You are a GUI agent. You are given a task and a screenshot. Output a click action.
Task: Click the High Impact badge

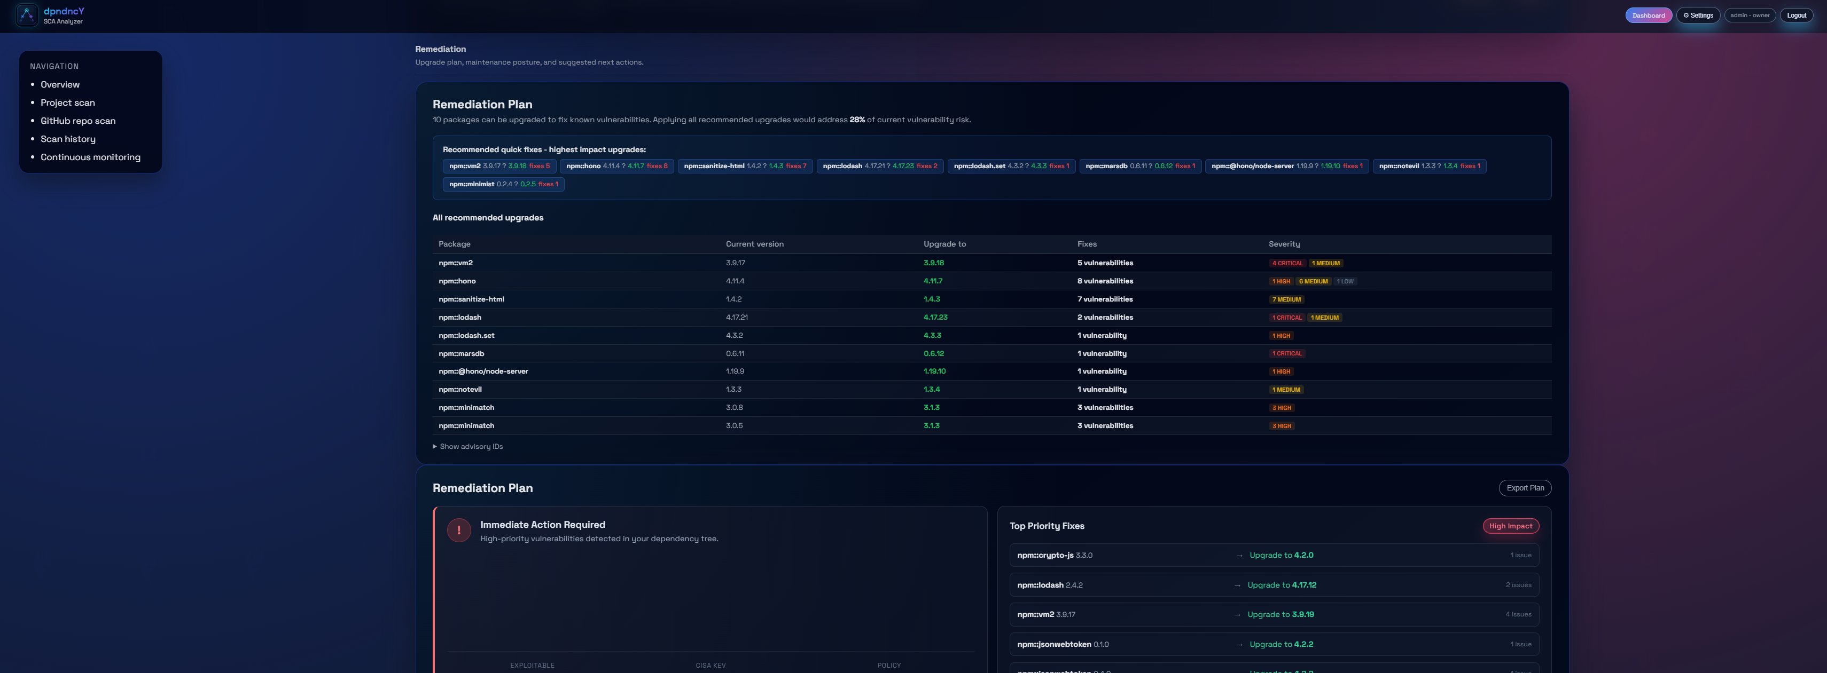pyautogui.click(x=1510, y=526)
